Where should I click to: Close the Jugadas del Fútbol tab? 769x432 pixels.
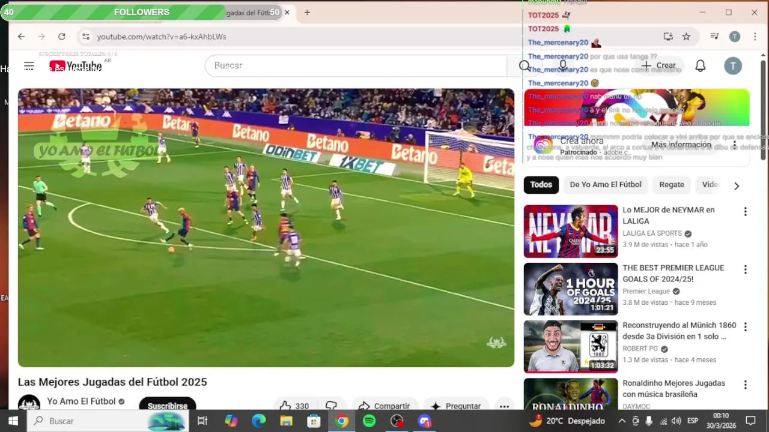(287, 13)
